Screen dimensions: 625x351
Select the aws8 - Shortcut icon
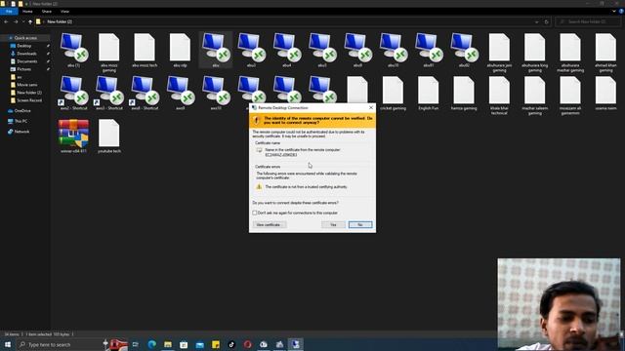[x=145, y=93]
